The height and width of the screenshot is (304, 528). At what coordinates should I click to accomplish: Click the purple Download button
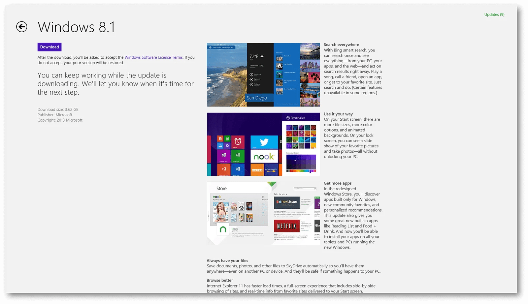point(49,47)
